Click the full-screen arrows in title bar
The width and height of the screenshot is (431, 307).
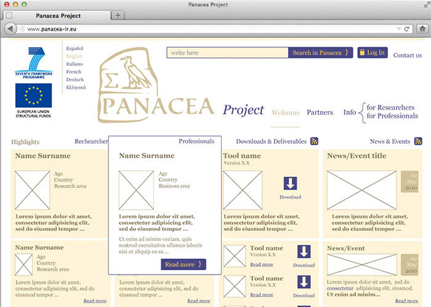click(x=427, y=5)
